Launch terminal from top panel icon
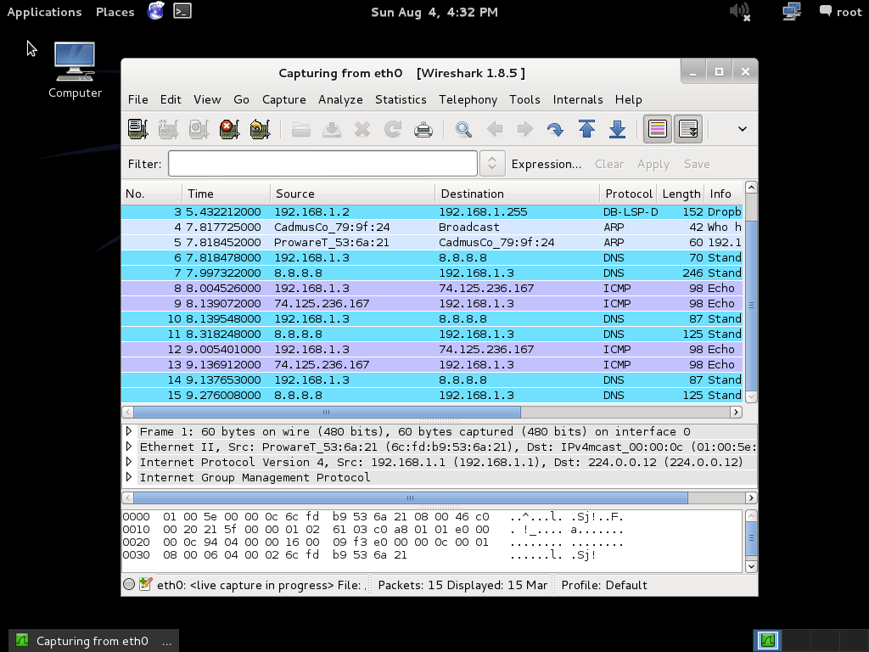The width and height of the screenshot is (869, 652). (182, 11)
